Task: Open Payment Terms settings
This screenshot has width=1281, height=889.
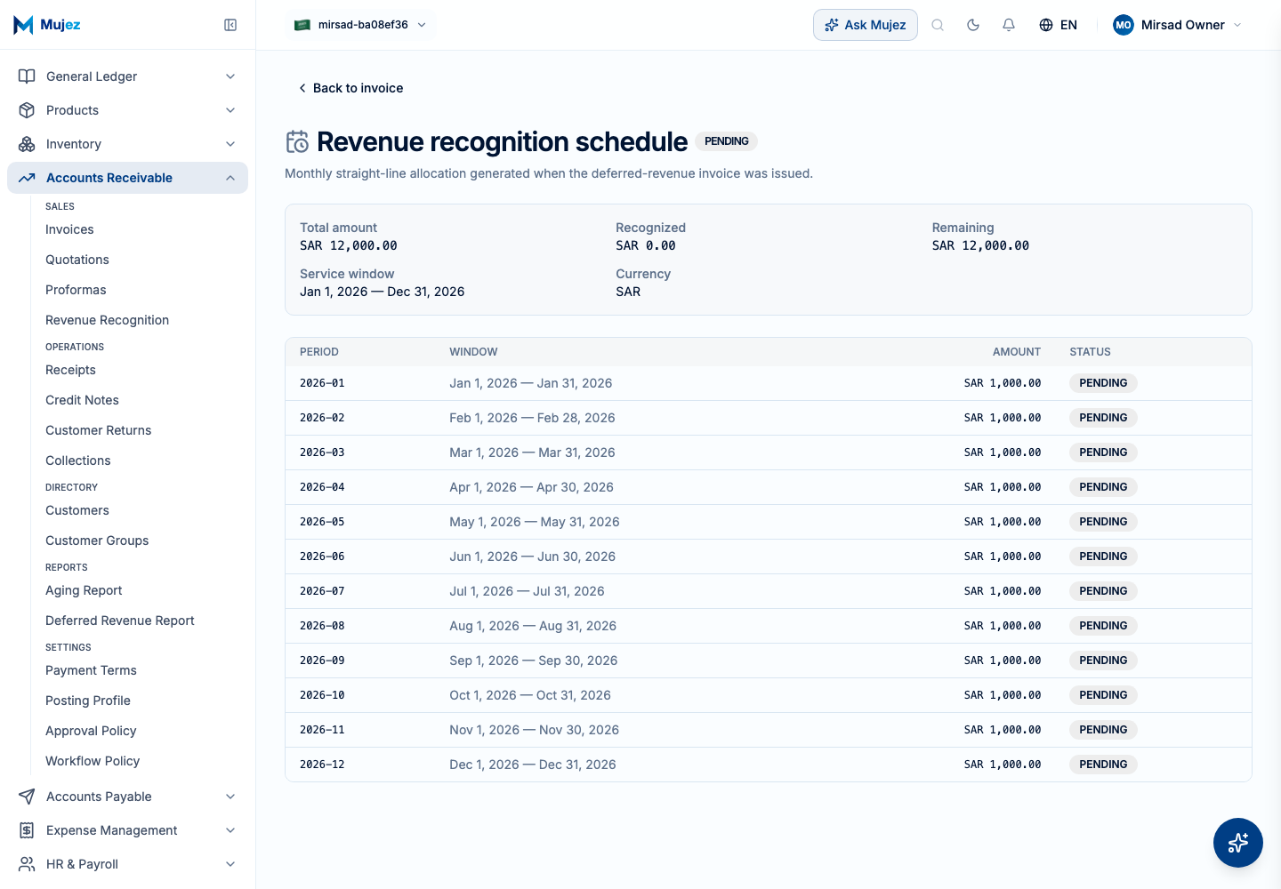Action: 91,670
